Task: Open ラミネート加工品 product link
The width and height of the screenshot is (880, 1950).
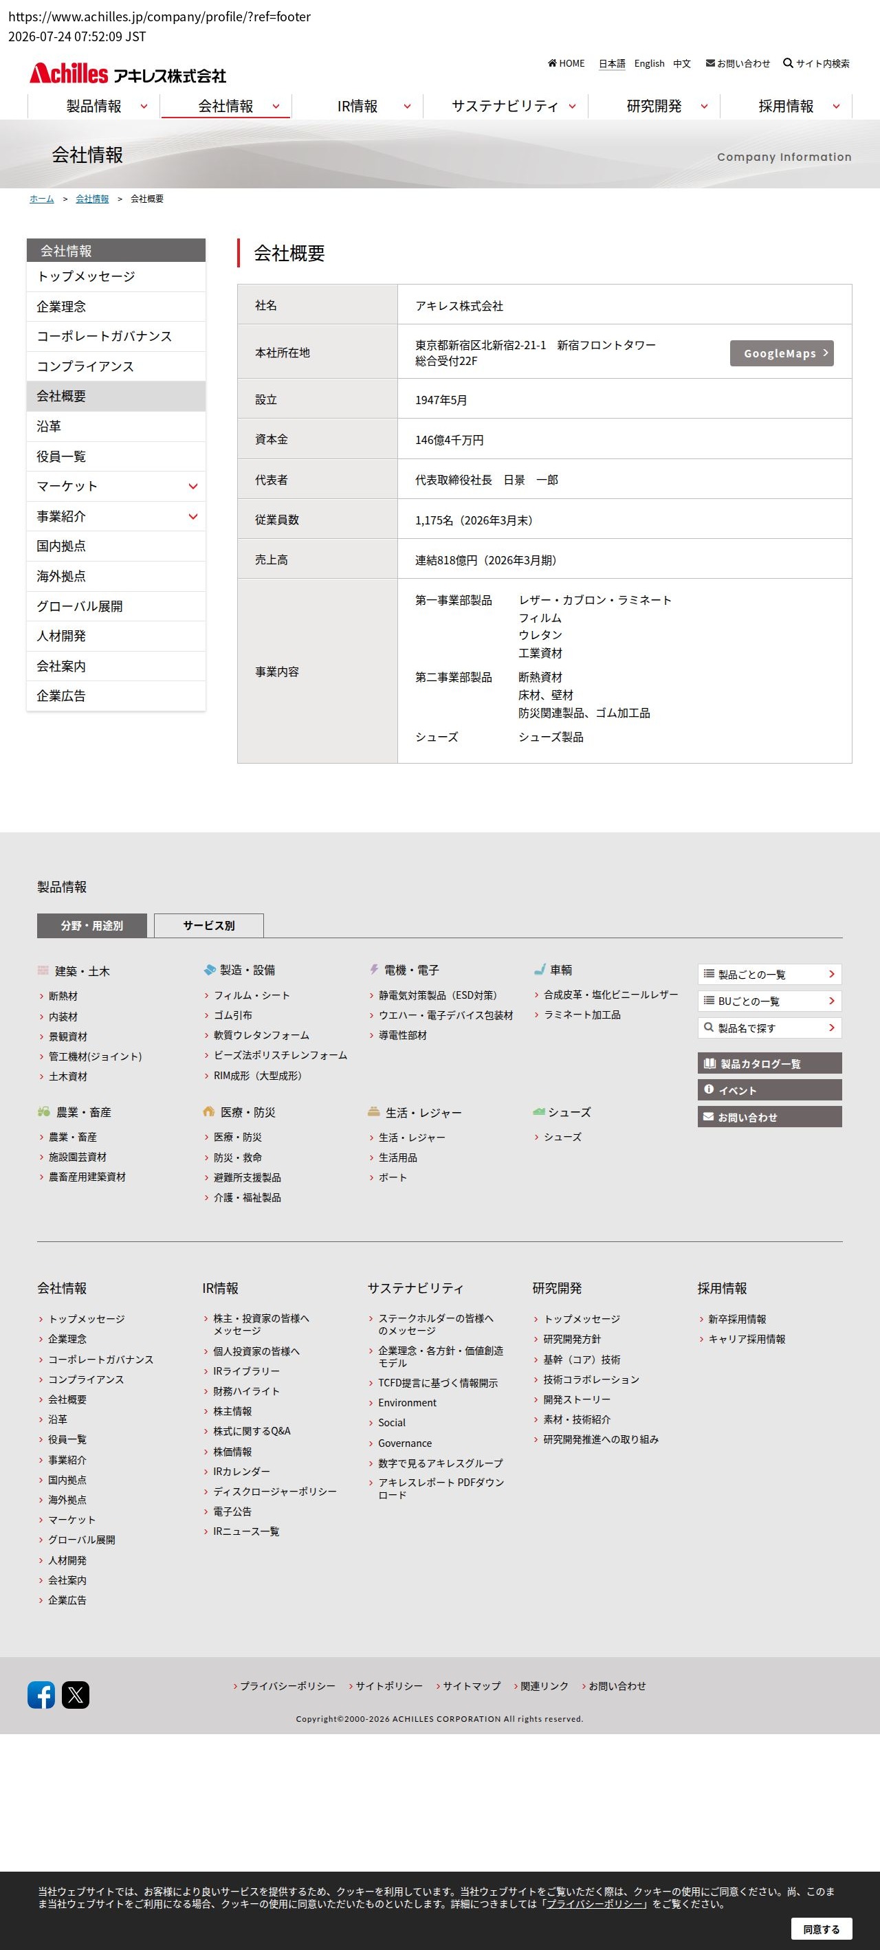Action: pyautogui.click(x=582, y=1015)
